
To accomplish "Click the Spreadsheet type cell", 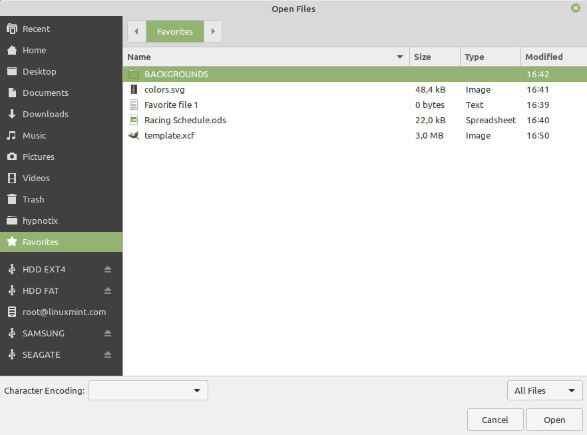I will coord(490,121).
